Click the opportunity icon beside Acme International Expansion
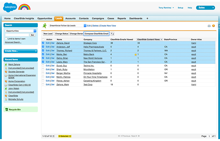 6,76
